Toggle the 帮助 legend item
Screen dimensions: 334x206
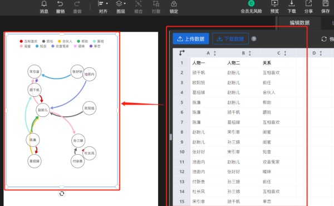tap(82, 41)
